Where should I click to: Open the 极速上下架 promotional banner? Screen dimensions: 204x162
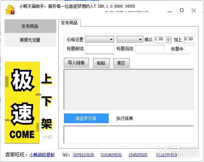(29, 102)
